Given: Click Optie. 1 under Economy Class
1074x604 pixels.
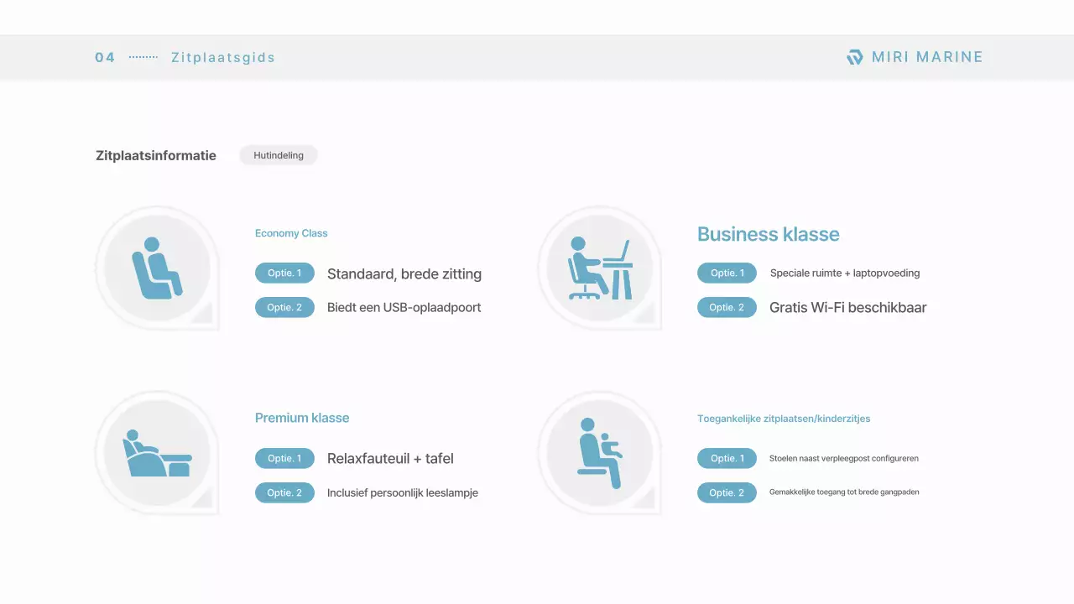Looking at the screenshot, I should [284, 273].
